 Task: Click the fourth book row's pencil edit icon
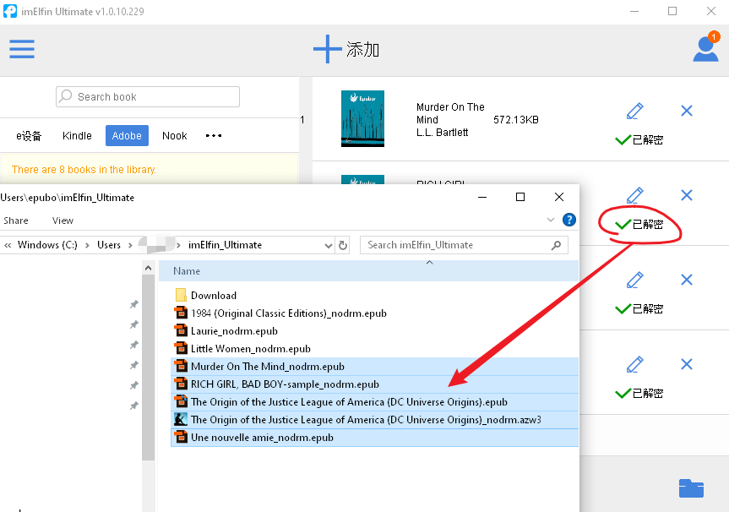(x=634, y=364)
